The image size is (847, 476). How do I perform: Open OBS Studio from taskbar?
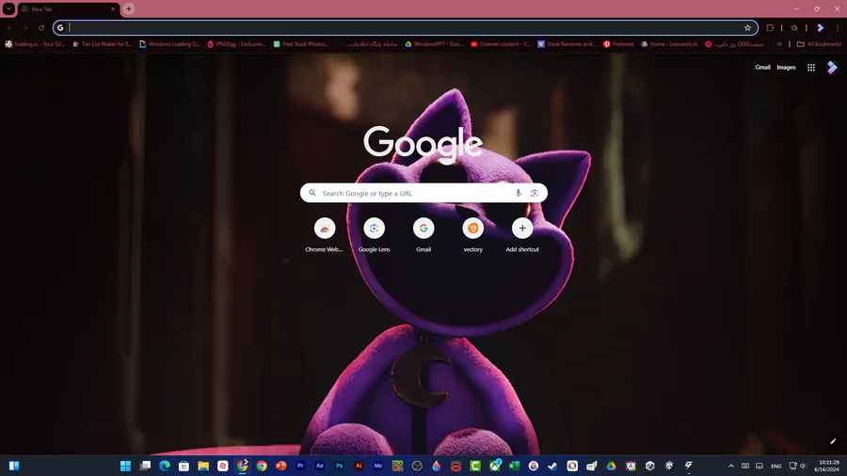pyautogui.click(x=417, y=466)
